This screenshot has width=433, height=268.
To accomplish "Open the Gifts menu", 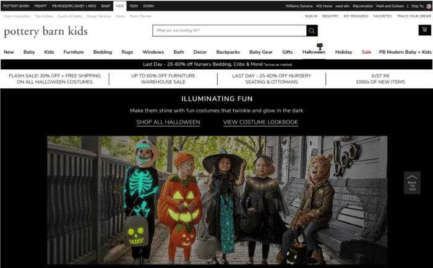I will pyautogui.click(x=287, y=52).
